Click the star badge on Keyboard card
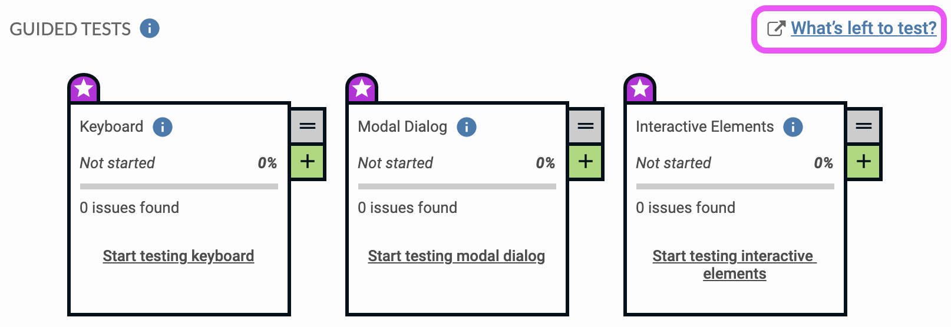951x327 pixels. tap(84, 89)
